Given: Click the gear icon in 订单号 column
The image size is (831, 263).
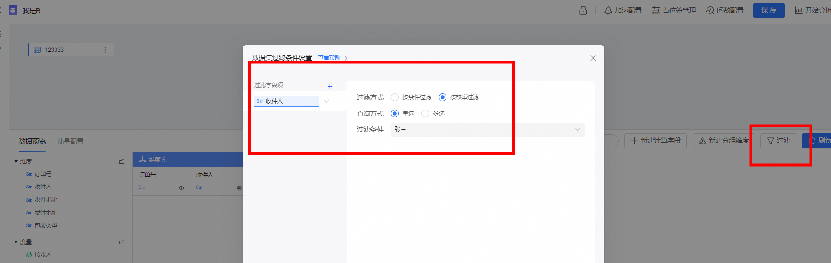Looking at the screenshot, I should [182, 188].
